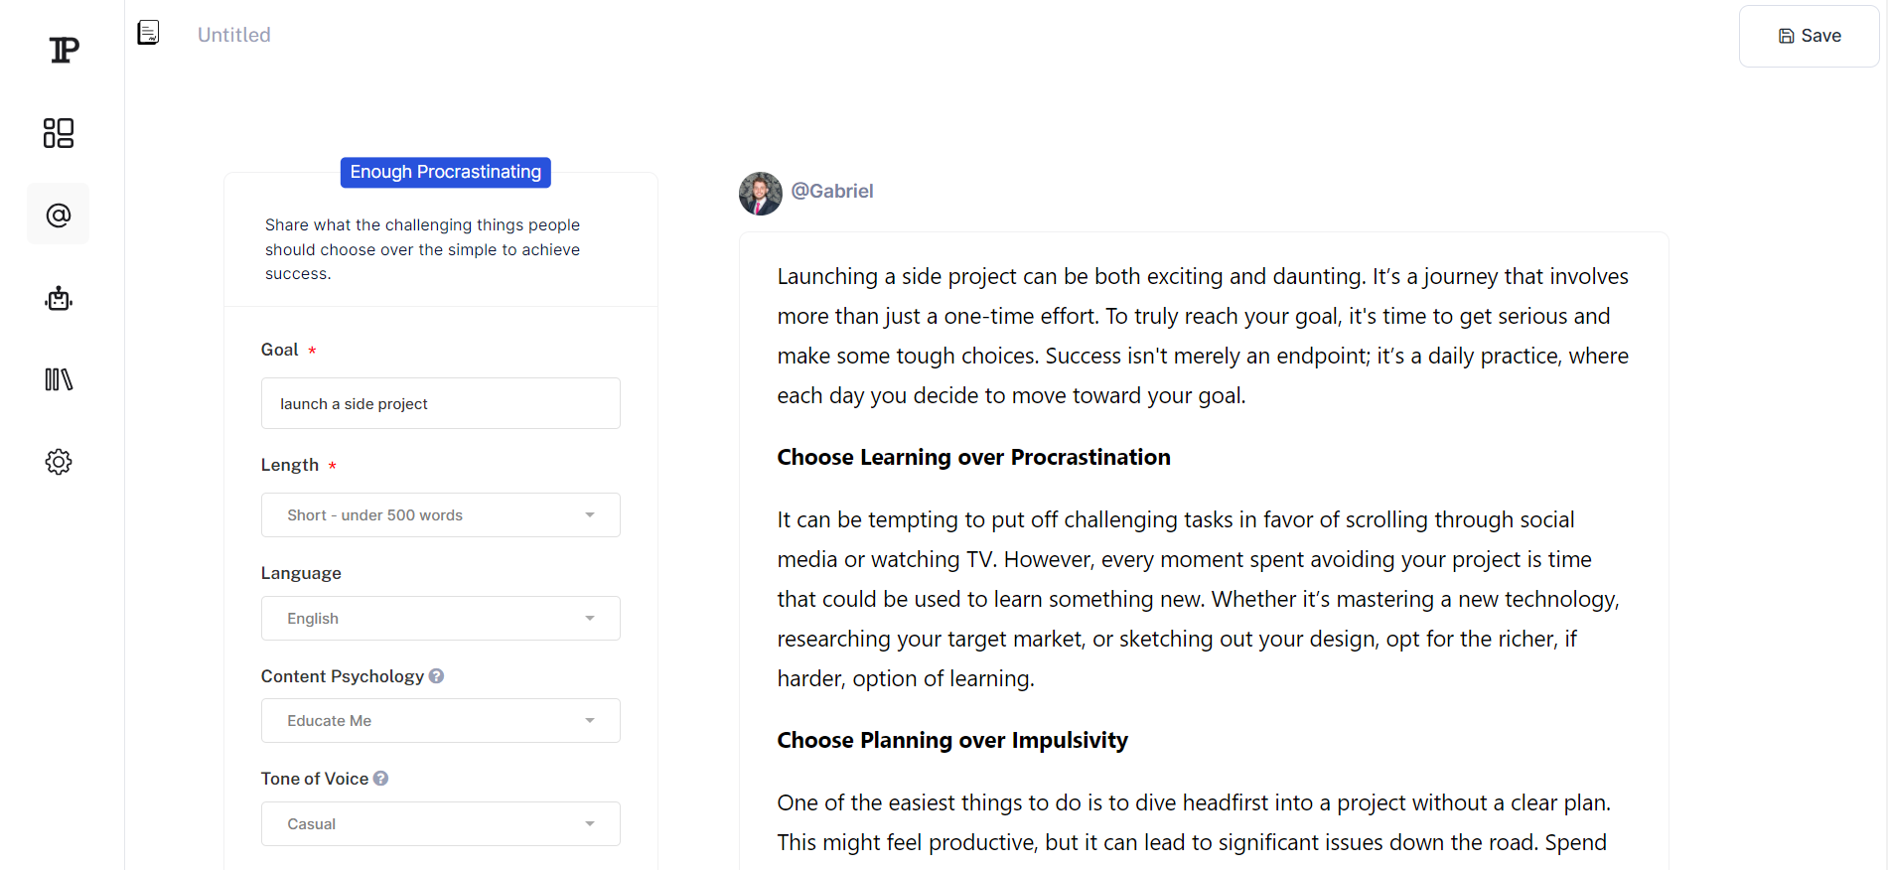Click Gabriel's avatar photo
The width and height of the screenshot is (1888, 870).
[761, 193]
